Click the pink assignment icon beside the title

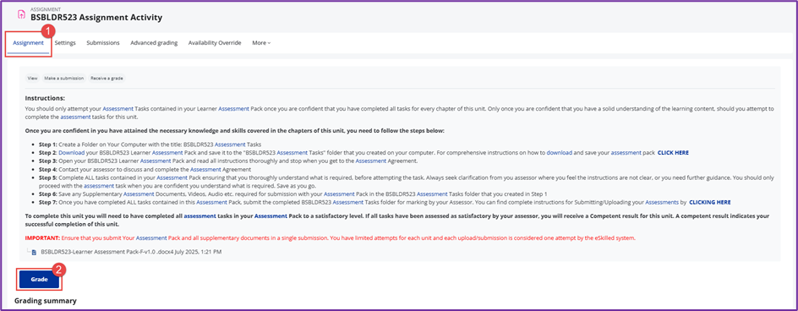[21, 14]
